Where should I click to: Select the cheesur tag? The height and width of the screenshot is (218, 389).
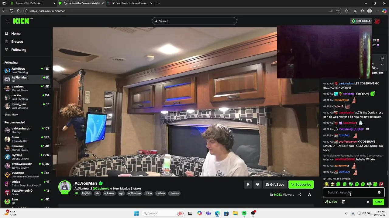click(174, 193)
